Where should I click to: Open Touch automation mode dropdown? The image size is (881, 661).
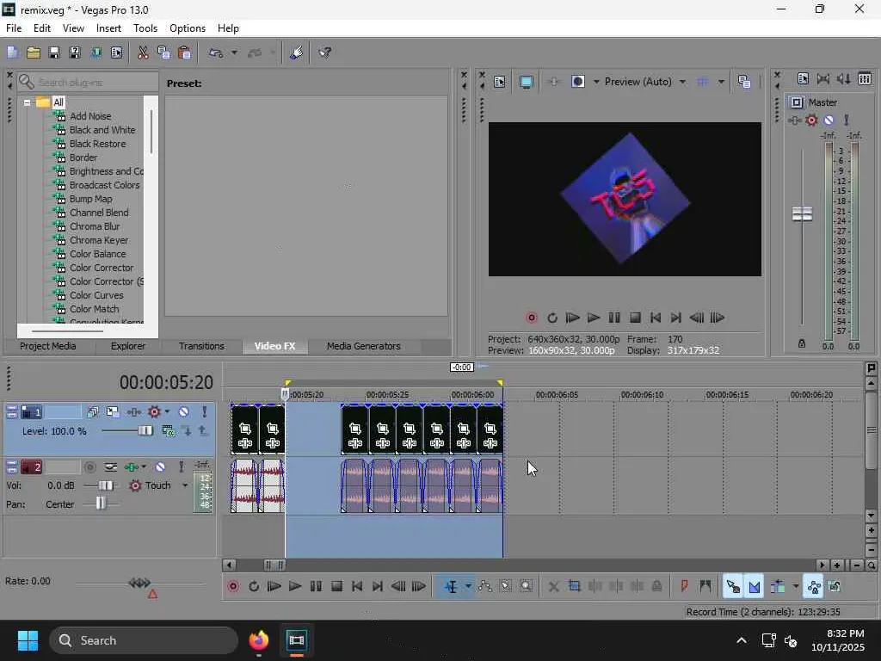point(185,485)
